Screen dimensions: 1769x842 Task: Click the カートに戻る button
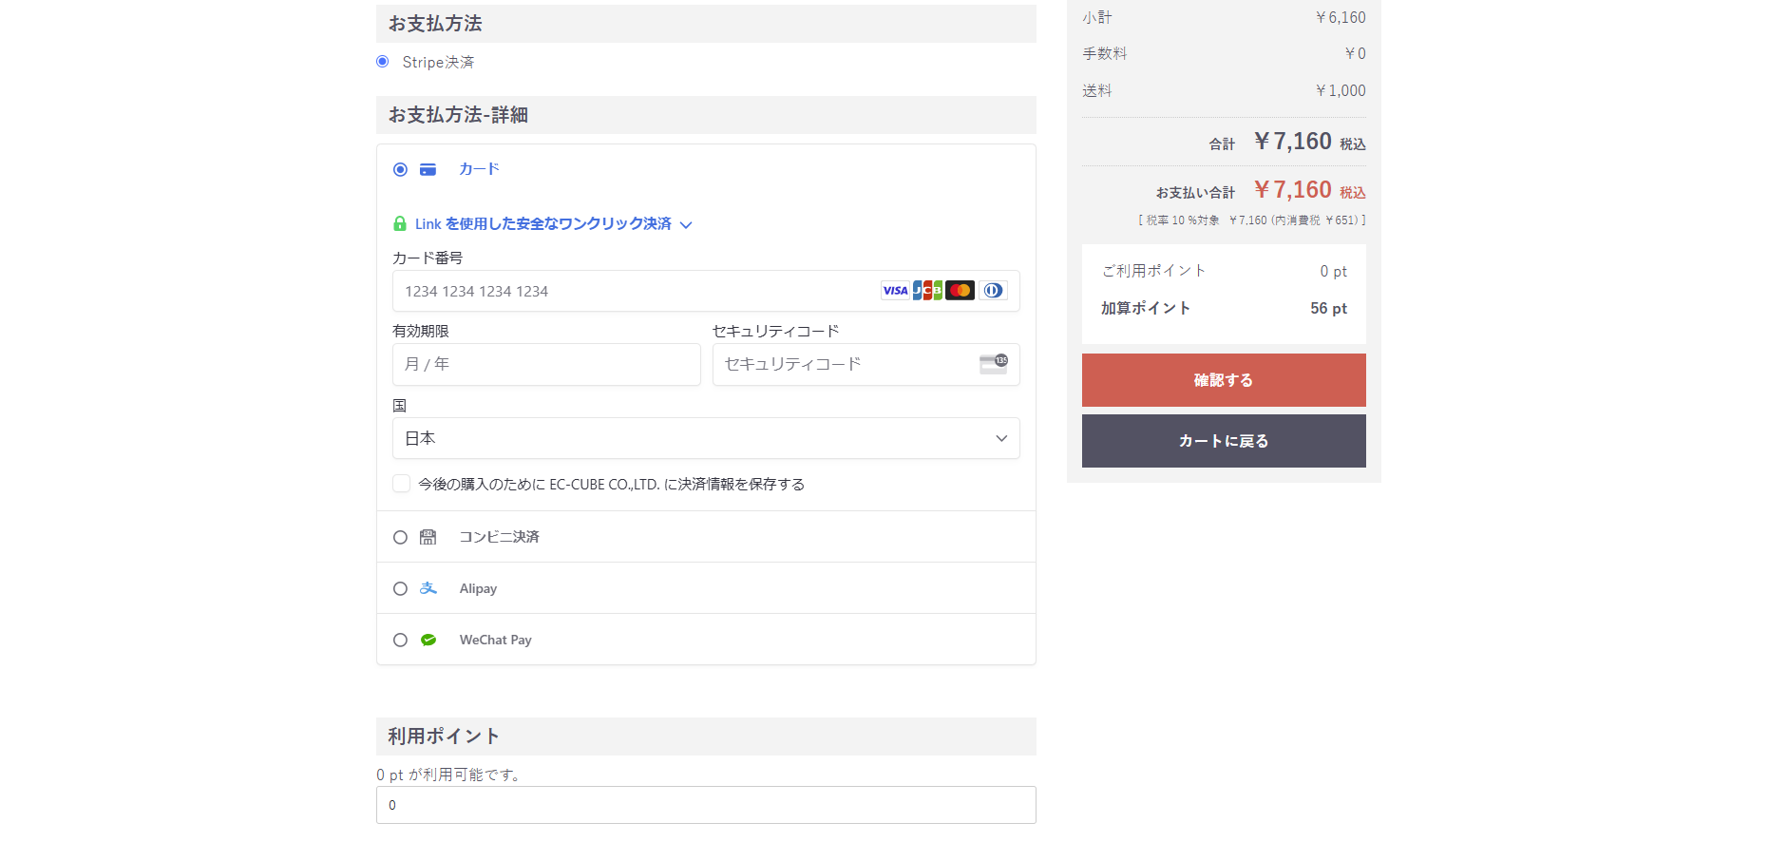(x=1224, y=441)
